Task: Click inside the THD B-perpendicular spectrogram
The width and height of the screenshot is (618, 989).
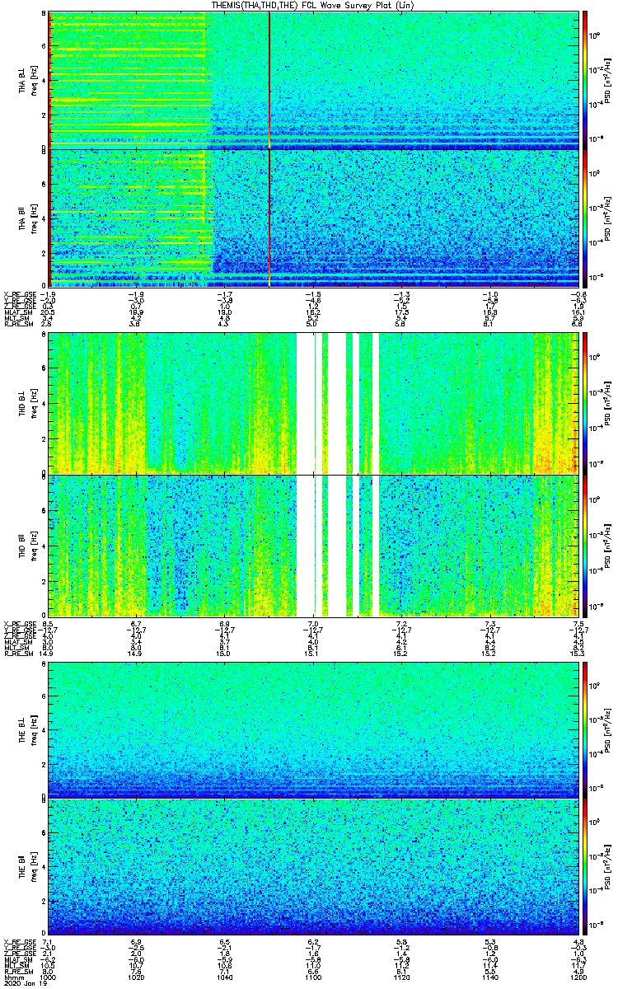Action: (x=313, y=402)
